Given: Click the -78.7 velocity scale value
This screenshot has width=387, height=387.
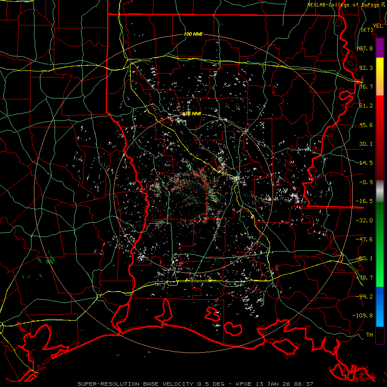Looking at the screenshot, I should (x=364, y=278).
